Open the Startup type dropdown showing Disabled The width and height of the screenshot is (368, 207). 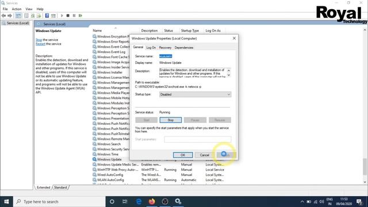point(195,94)
